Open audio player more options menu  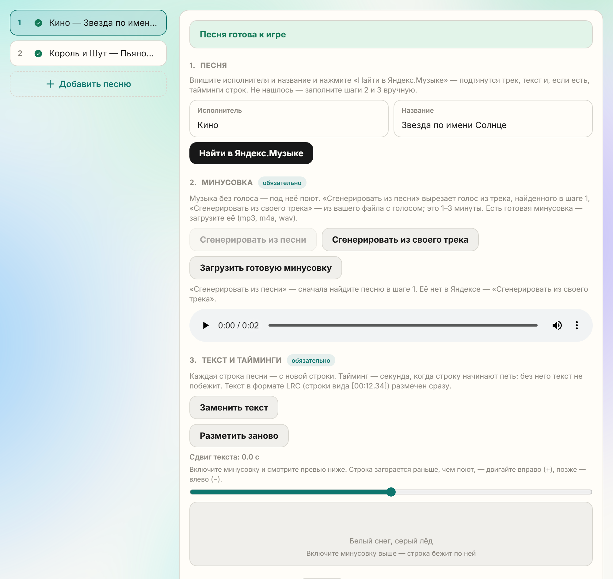[x=577, y=325]
